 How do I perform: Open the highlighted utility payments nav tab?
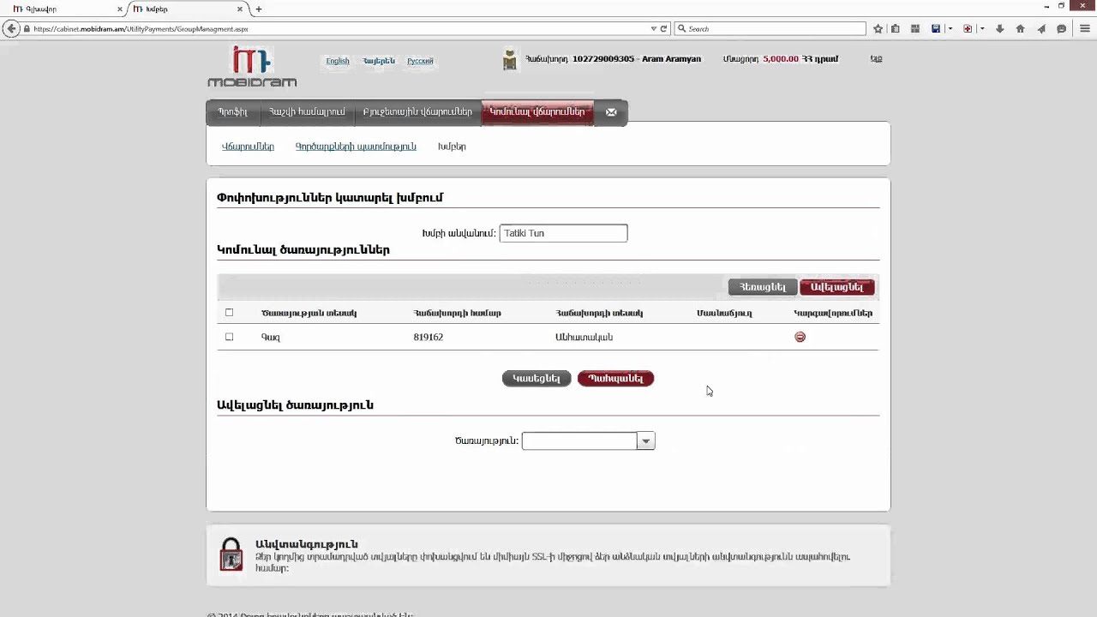[x=537, y=112]
